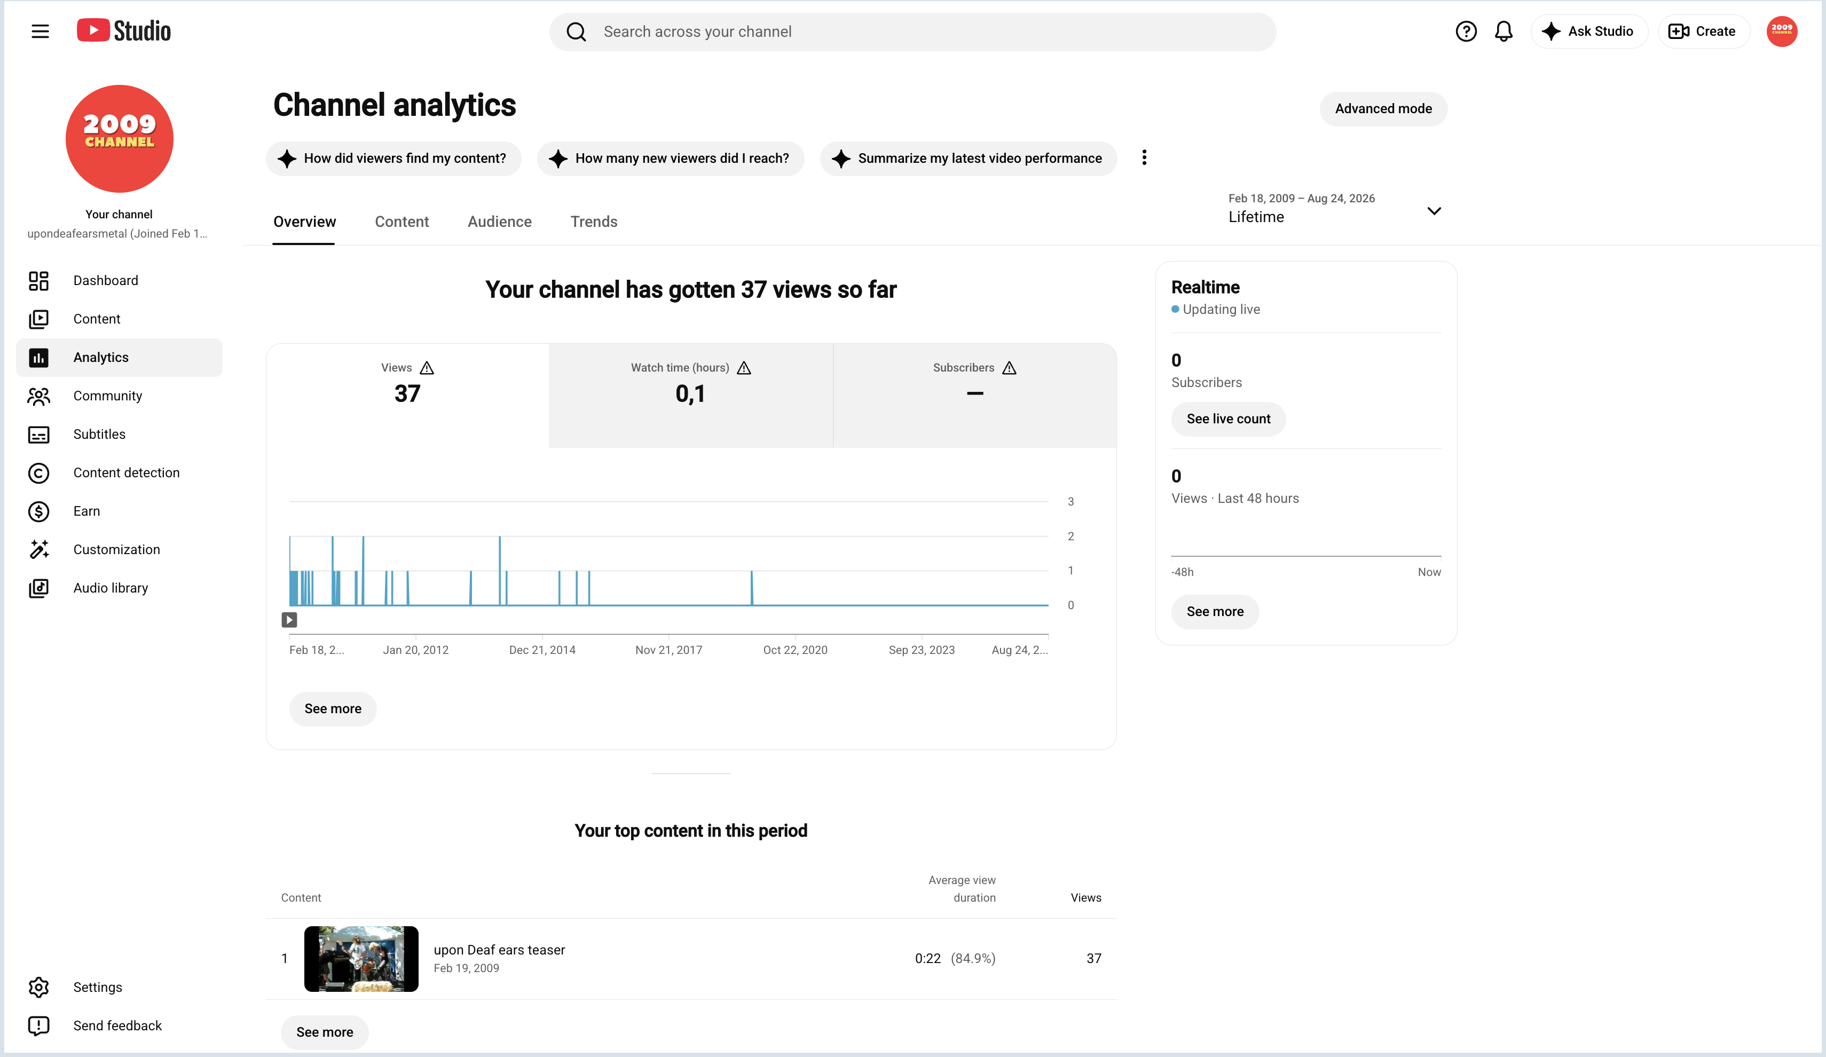The height and width of the screenshot is (1057, 1826).
Task: Open the upon Deaf ears teaser thumbnail
Action: click(361, 958)
